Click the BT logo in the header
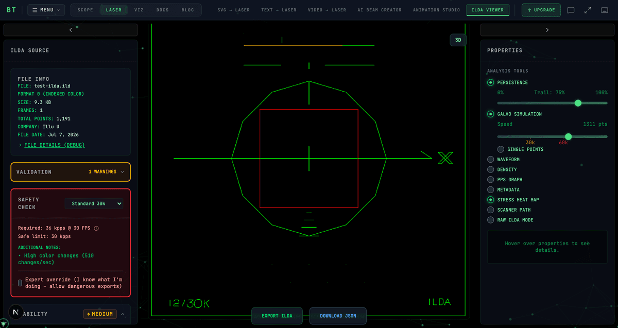The height and width of the screenshot is (328, 618). click(x=11, y=10)
